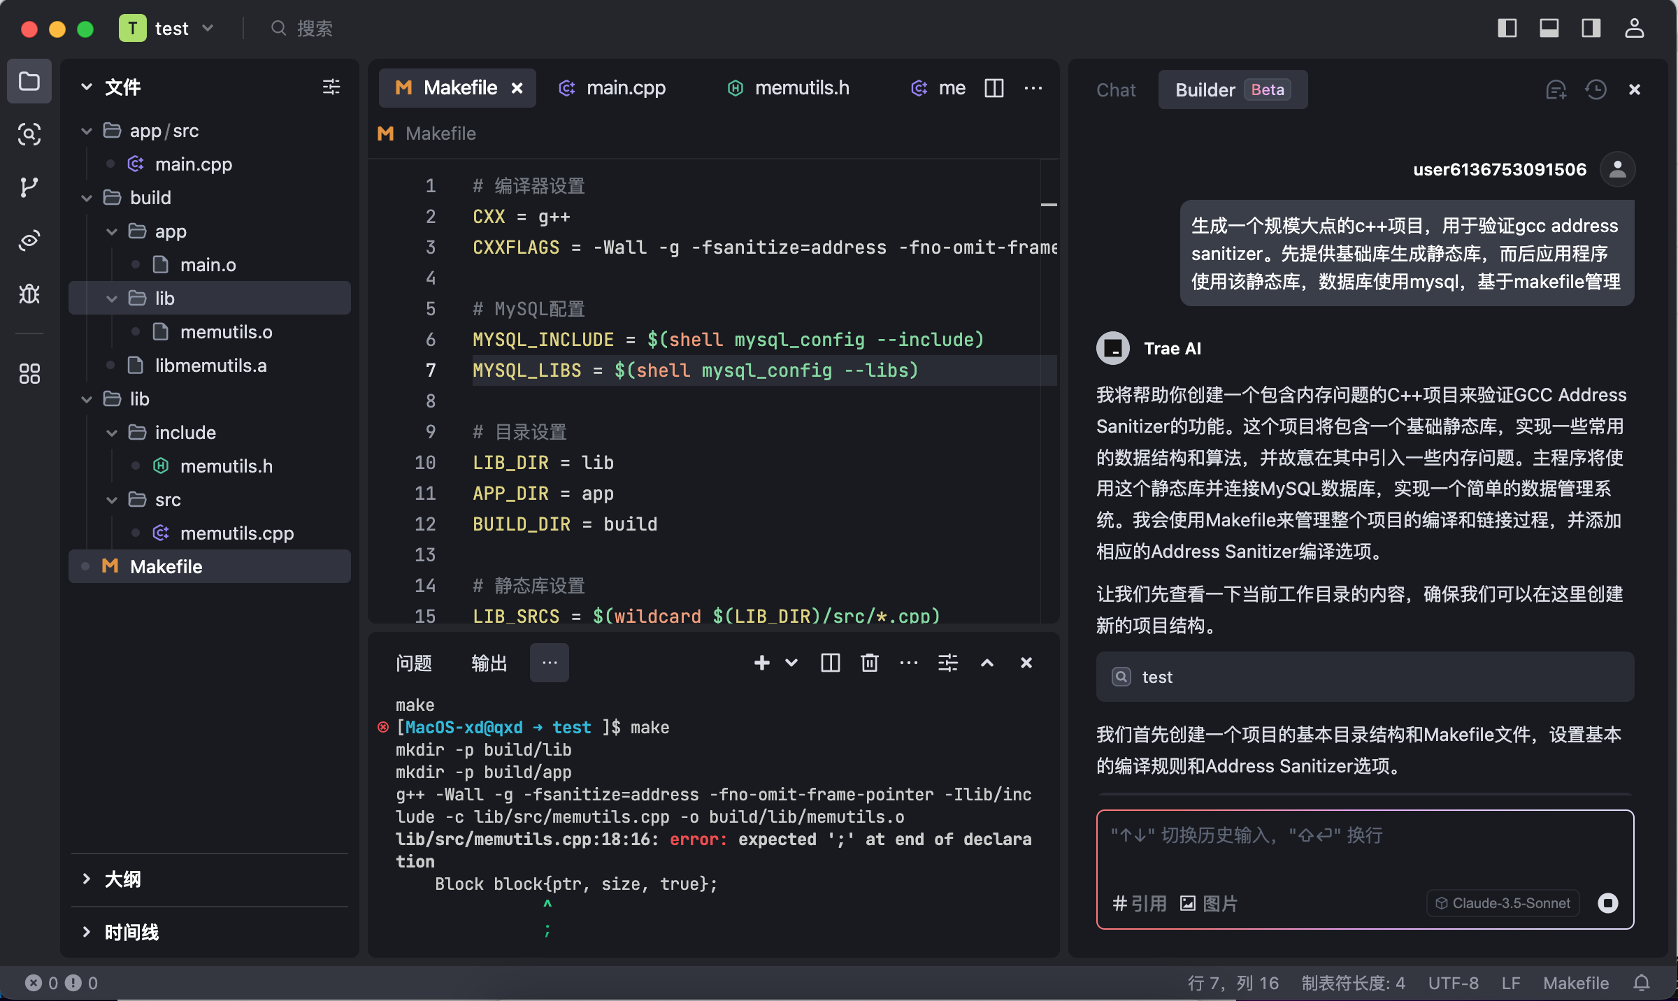This screenshot has height=1001, width=1678.
Task: Click UTF-8 encoding in status bar
Action: (x=1453, y=983)
